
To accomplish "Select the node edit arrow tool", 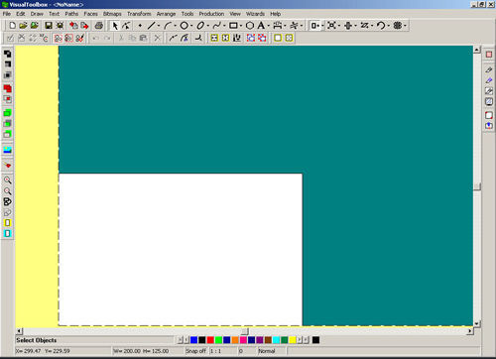I will 126,26.
